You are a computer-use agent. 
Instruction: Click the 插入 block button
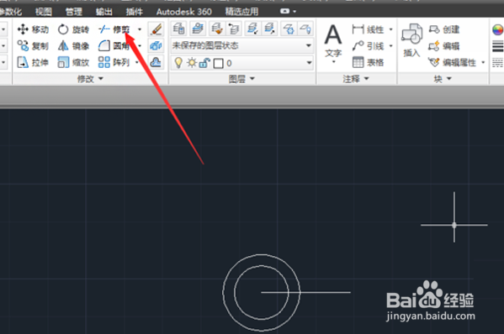point(411,40)
